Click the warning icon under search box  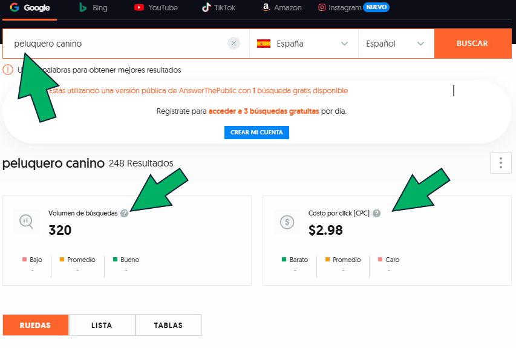(x=8, y=70)
